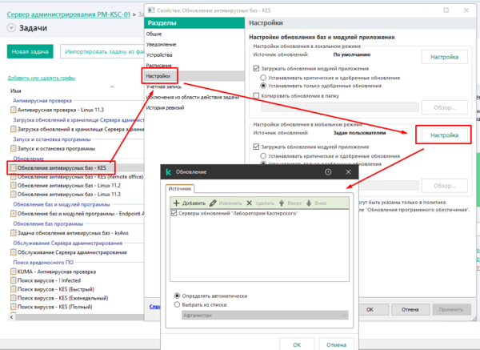This screenshot has width=480, height=350.
Task: Select Выбрать из списка radio button
Action: pyautogui.click(x=177, y=304)
